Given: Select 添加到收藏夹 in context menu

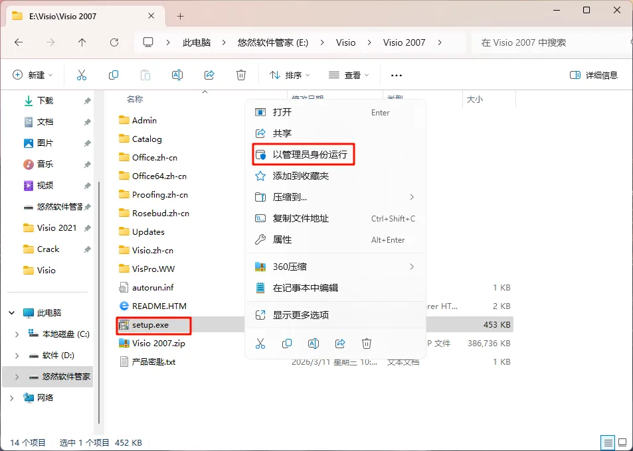Looking at the screenshot, I should [x=335, y=176].
